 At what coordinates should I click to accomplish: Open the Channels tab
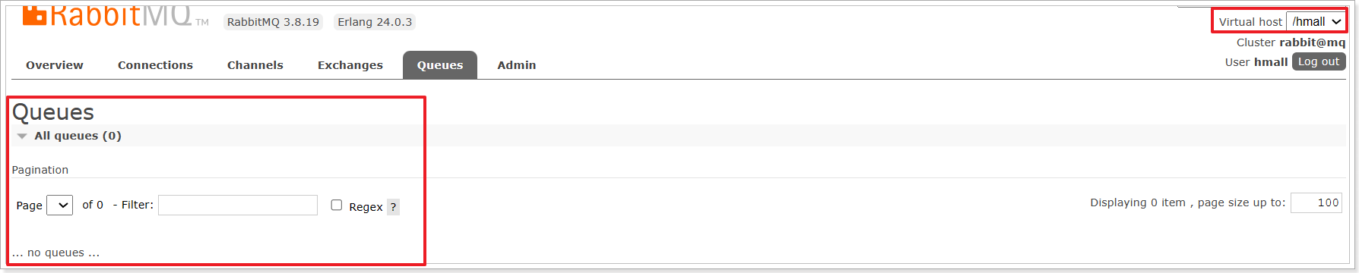tap(255, 65)
